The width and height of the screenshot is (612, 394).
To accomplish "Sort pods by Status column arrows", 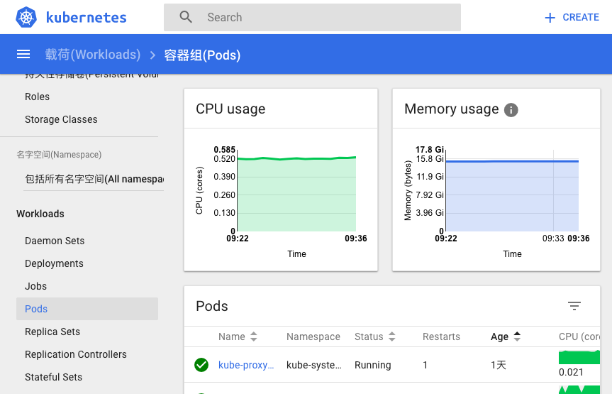I will (392, 336).
